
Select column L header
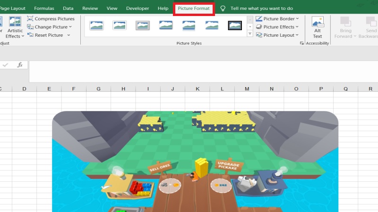222,89
